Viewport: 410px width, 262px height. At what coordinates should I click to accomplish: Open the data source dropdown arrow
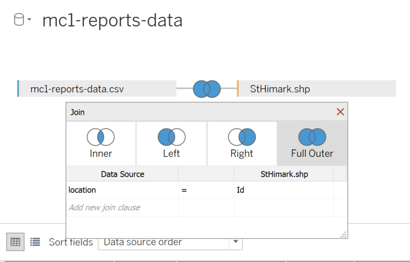coord(29,19)
